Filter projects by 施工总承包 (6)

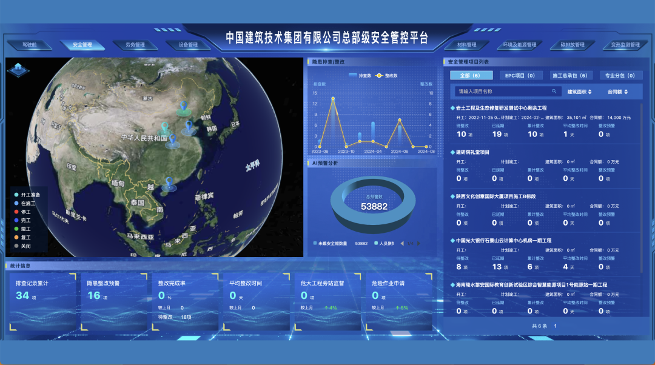click(569, 75)
